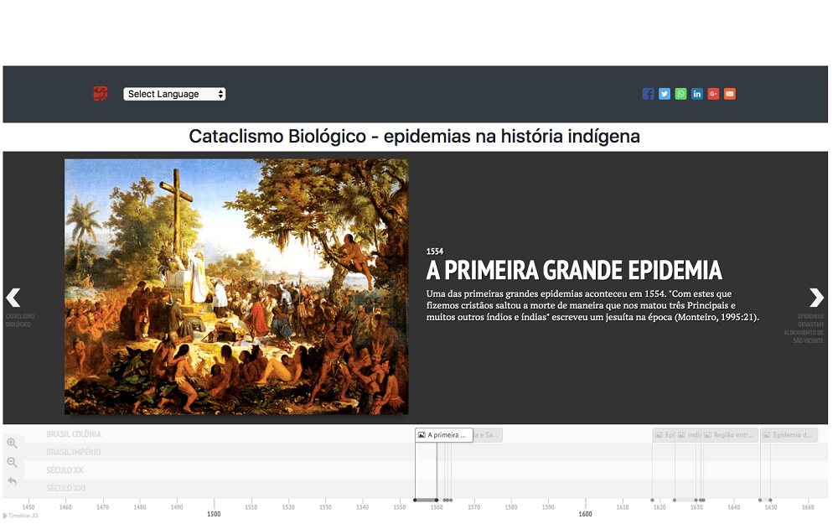Share the page on Facebook

pyautogui.click(x=648, y=94)
